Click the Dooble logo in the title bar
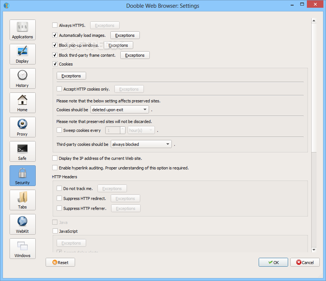This screenshot has height=281, width=326. pyautogui.click(x=7, y=6)
